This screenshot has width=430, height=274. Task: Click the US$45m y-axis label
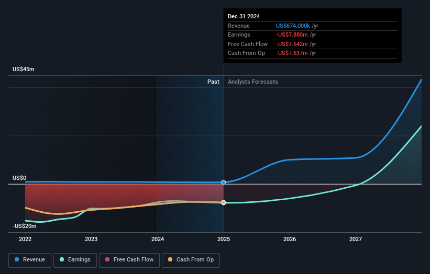(x=24, y=69)
